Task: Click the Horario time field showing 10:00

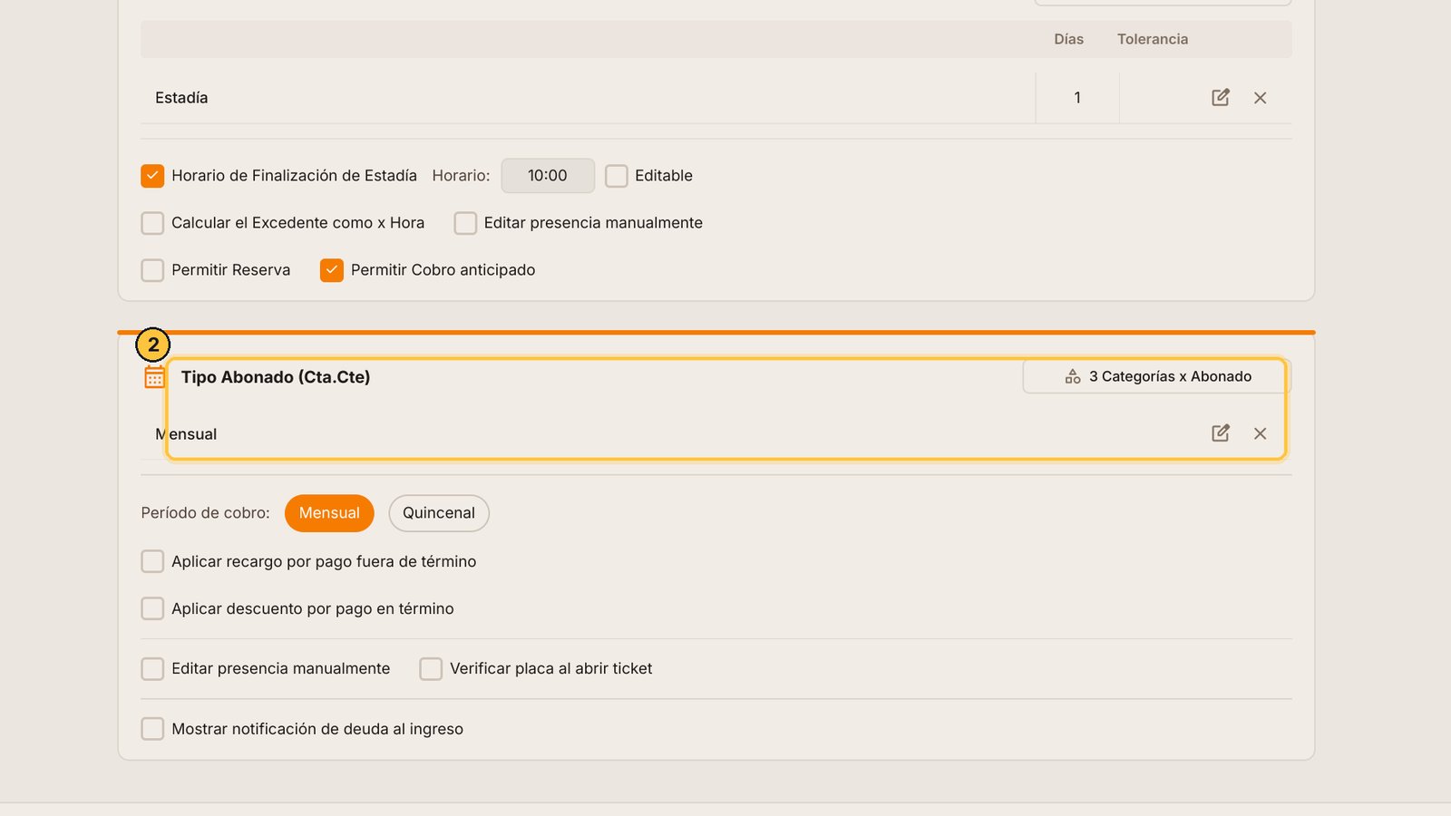Action: point(548,176)
